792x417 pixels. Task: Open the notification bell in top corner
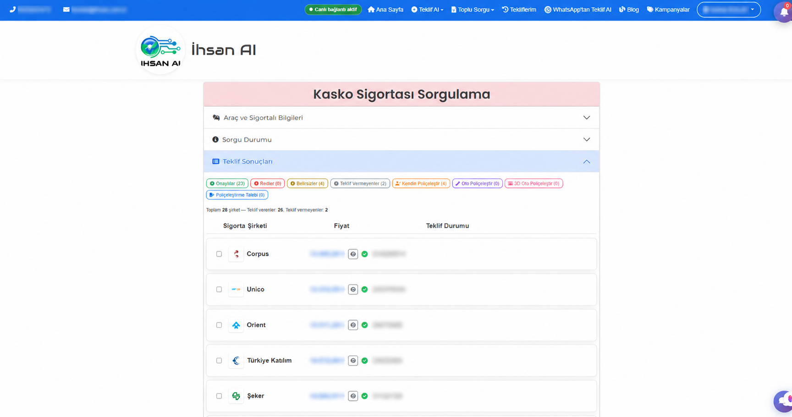(x=784, y=12)
